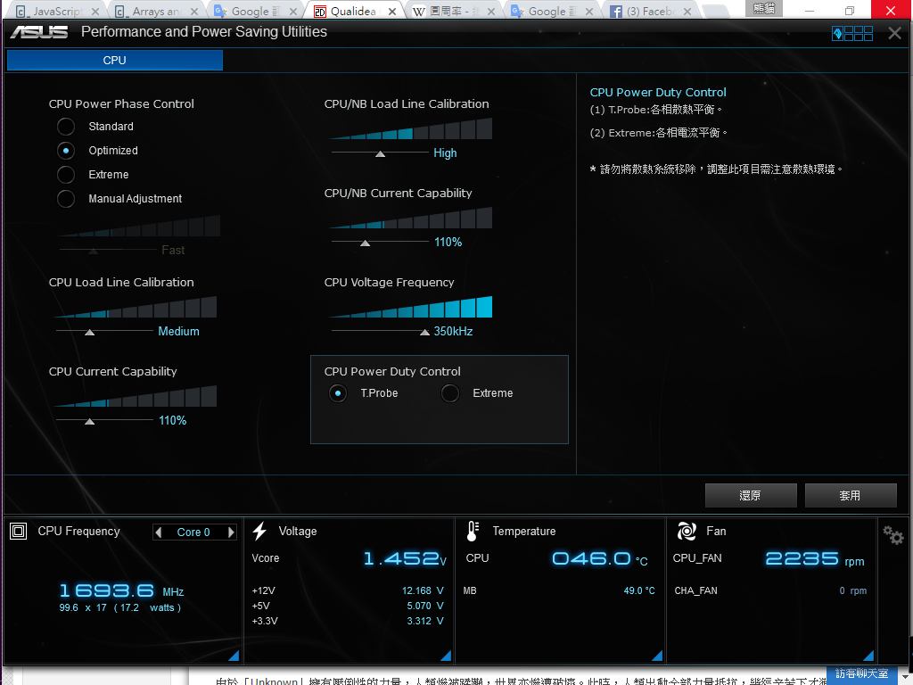Click the CPU_FAN 2235 rpm reading
913x685 pixels.
coord(815,559)
